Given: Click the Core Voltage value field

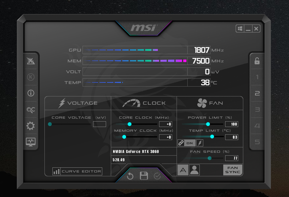Looking at the screenshot, I should coord(99,124).
